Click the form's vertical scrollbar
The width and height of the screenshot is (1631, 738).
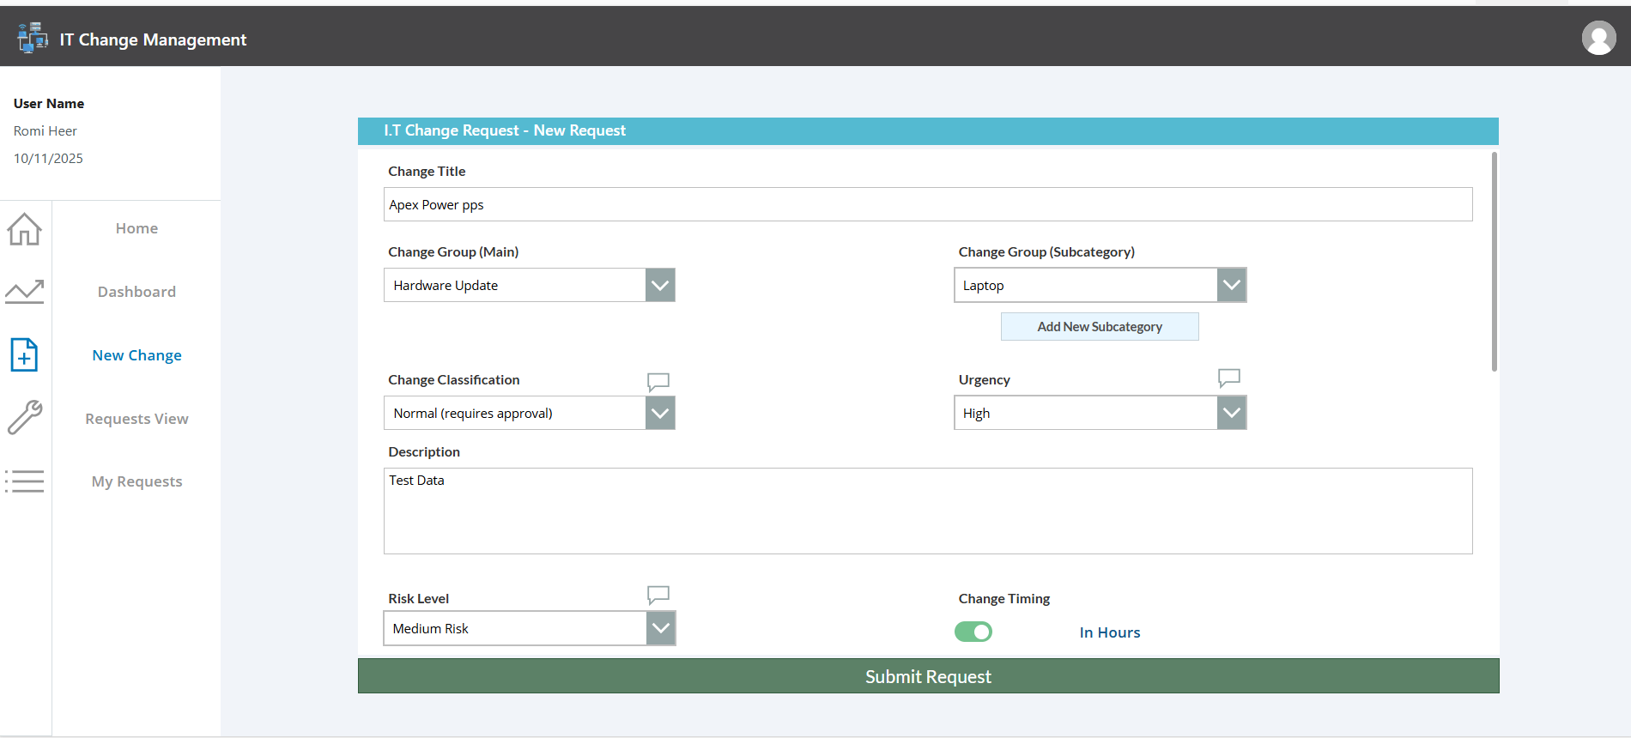[1494, 262]
